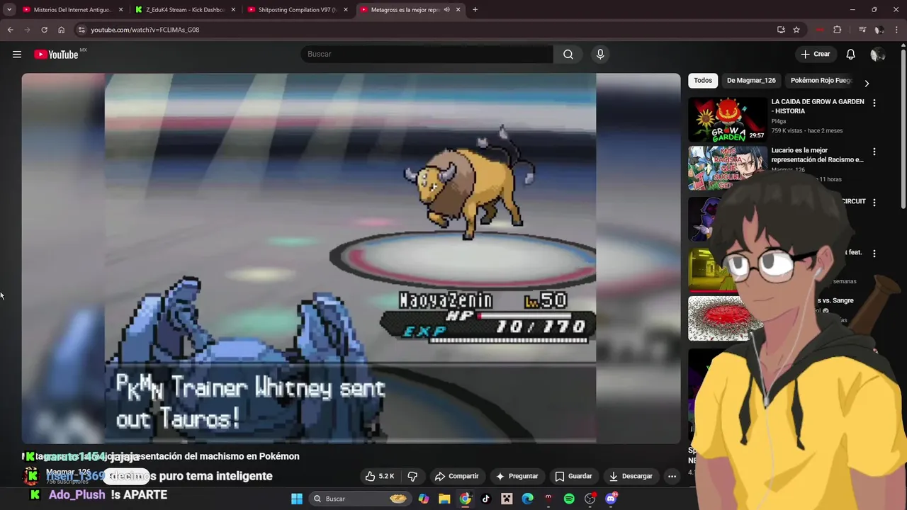This screenshot has width=907, height=510.
Task: Click the search magnifier button
Action: coord(568,55)
